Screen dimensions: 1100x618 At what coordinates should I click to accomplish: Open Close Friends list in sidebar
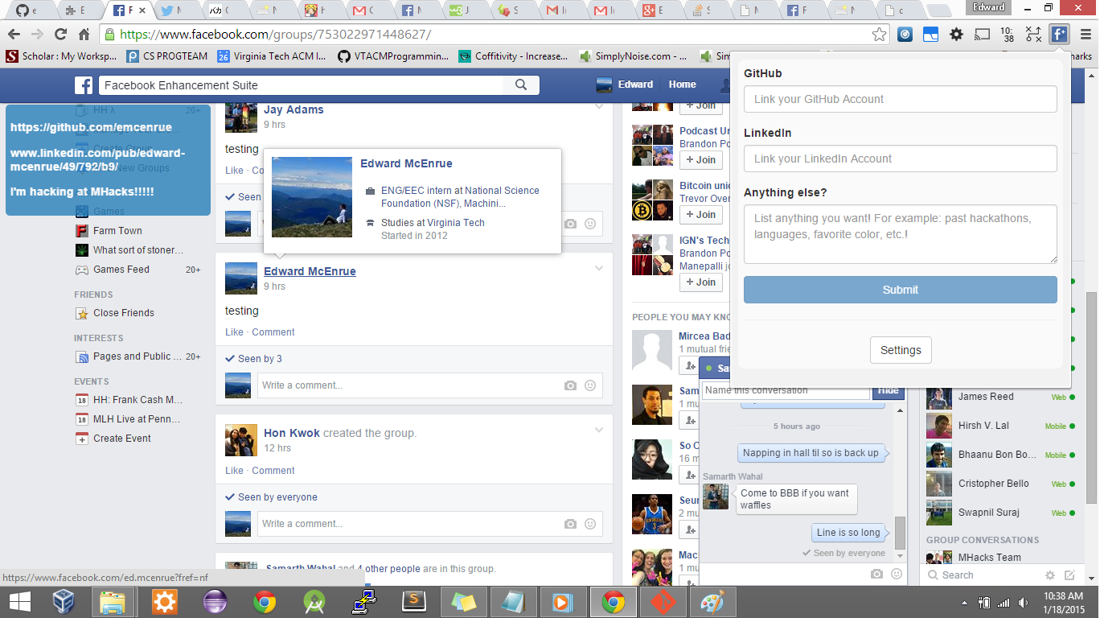point(124,313)
